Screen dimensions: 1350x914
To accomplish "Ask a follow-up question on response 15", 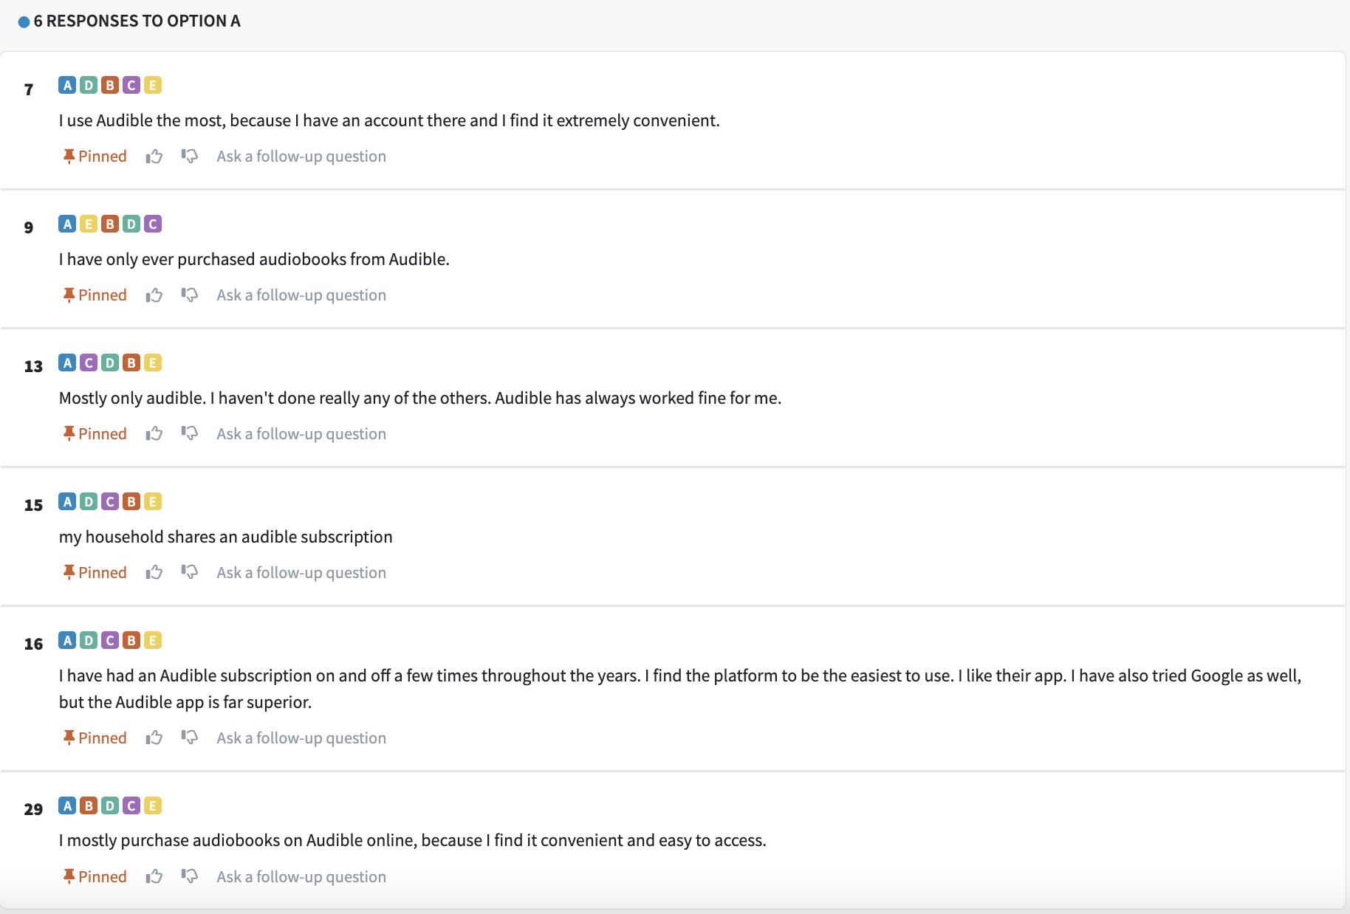I will 301,573.
